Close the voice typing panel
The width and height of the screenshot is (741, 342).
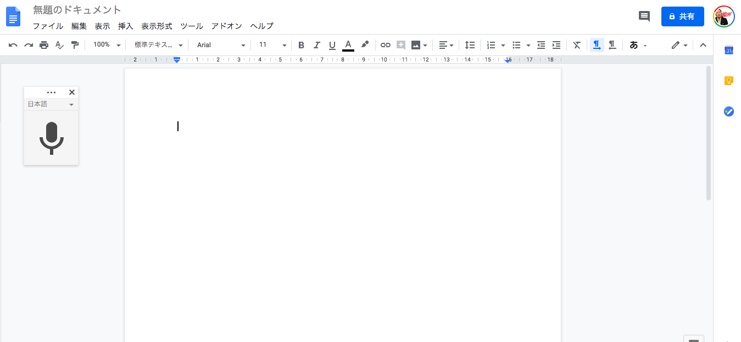[71, 92]
